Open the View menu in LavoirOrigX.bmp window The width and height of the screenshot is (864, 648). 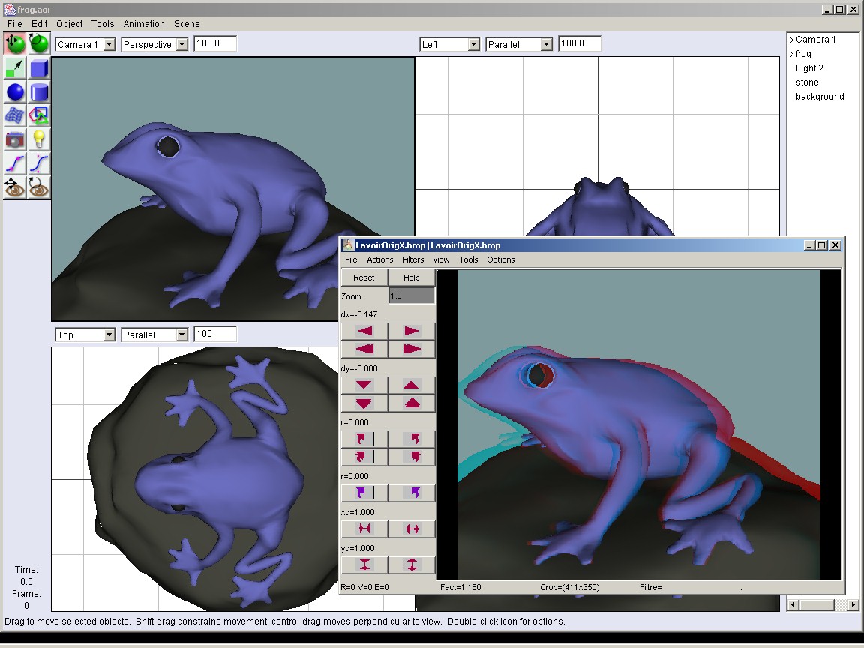(x=441, y=259)
